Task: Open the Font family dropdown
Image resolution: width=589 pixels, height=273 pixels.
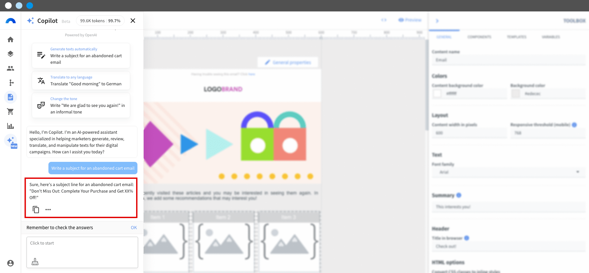Action: point(509,172)
